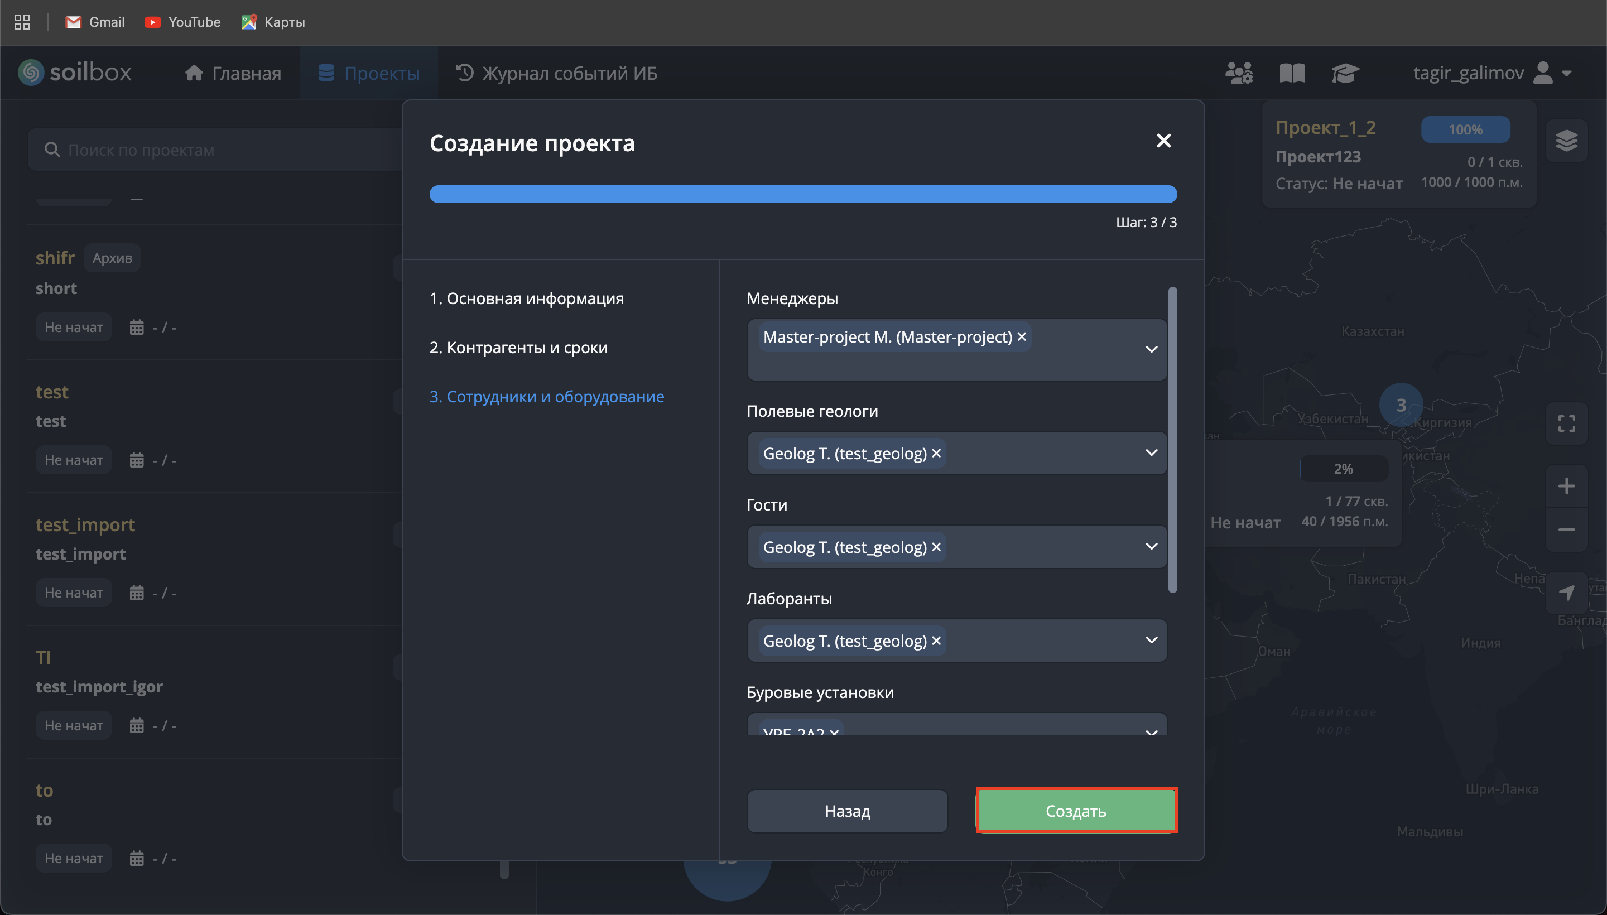The image size is (1607, 915).
Task: Expand the Гости dropdown arrow
Action: (x=1151, y=547)
